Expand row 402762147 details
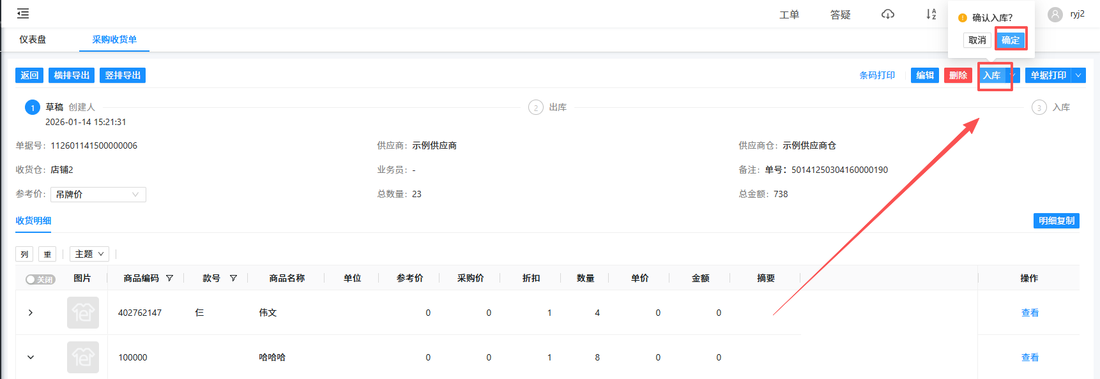 (30, 313)
